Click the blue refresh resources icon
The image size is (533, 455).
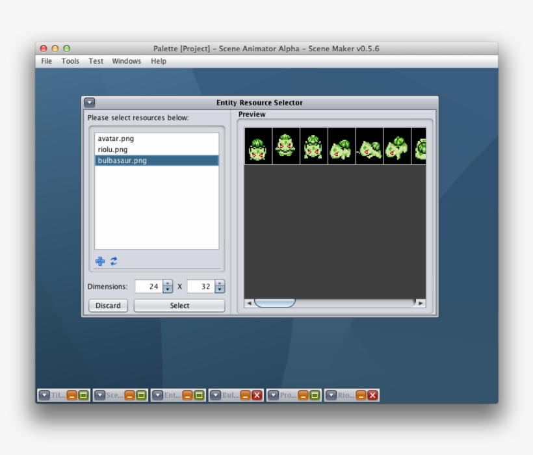pyautogui.click(x=114, y=261)
